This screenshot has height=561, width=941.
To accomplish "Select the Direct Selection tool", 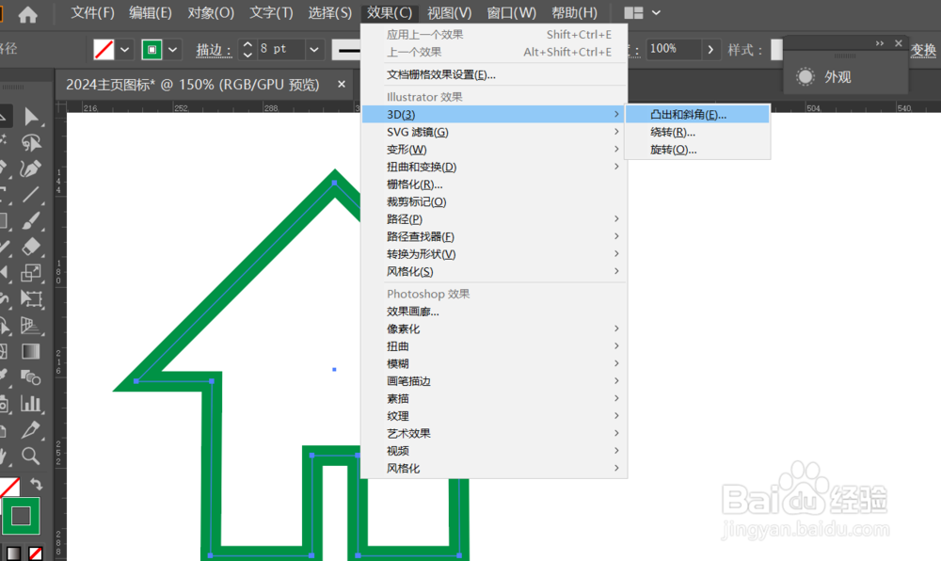I will tap(32, 143).
